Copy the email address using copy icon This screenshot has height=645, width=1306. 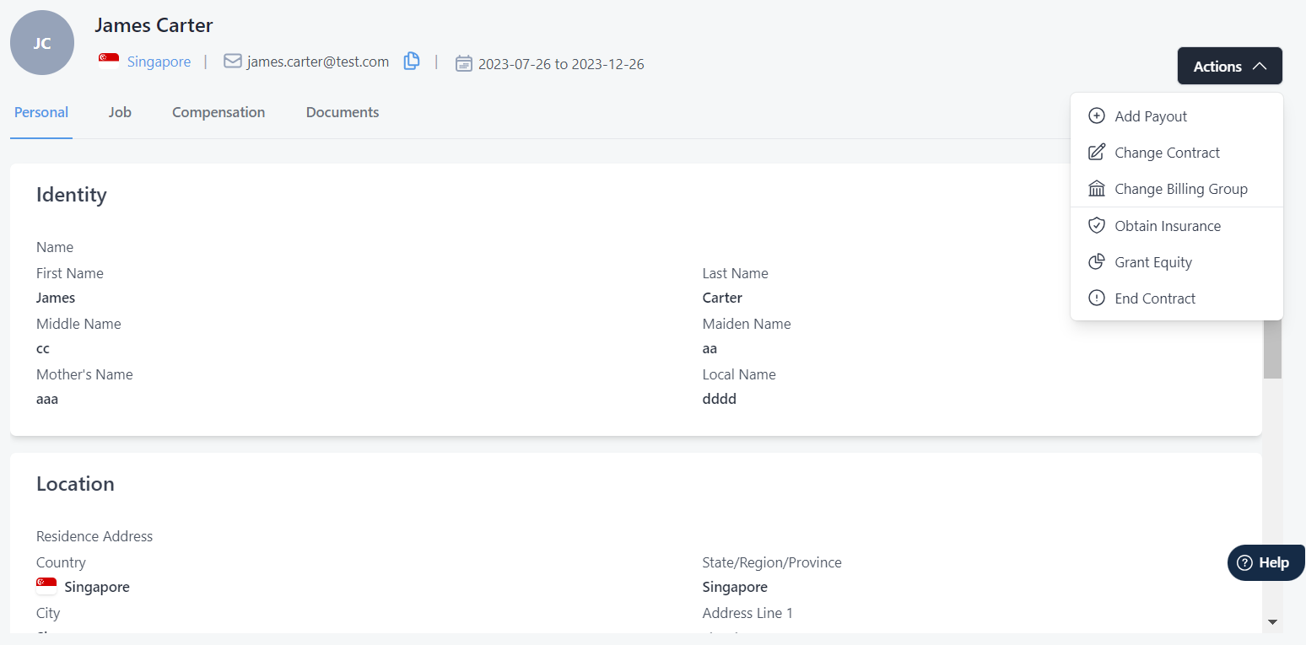point(412,62)
